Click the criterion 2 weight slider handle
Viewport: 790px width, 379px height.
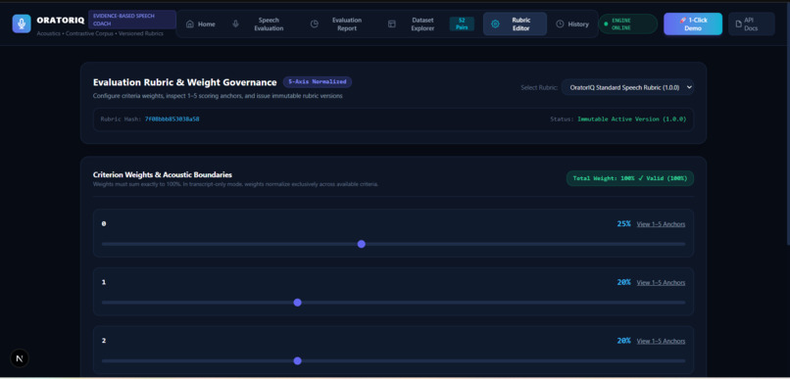tap(297, 360)
